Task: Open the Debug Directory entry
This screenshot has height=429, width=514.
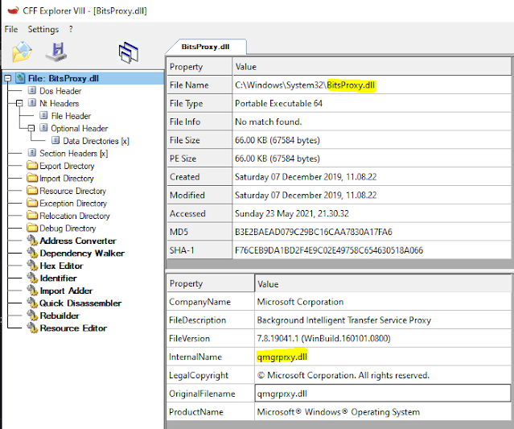Action: [x=68, y=229]
